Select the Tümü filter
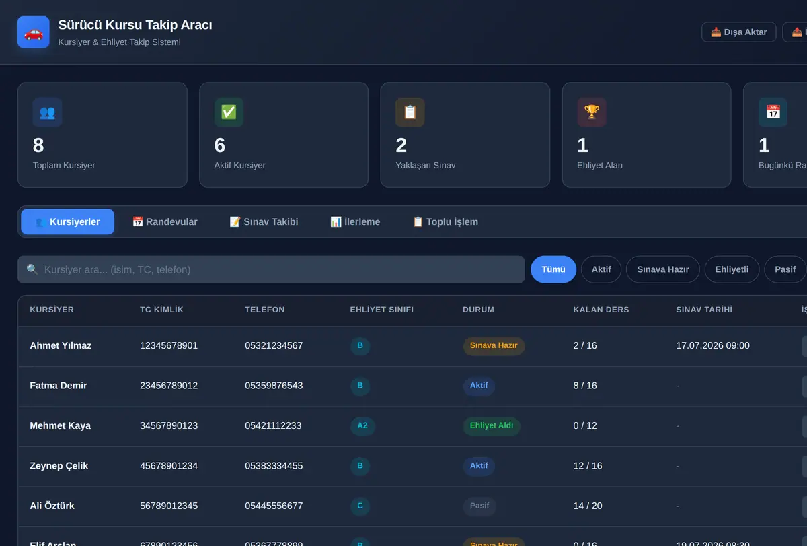 tap(553, 269)
